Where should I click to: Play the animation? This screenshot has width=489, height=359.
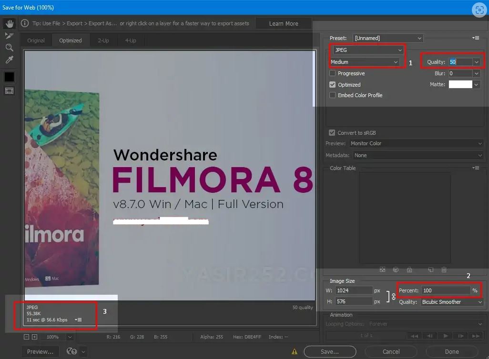[x=446, y=336]
